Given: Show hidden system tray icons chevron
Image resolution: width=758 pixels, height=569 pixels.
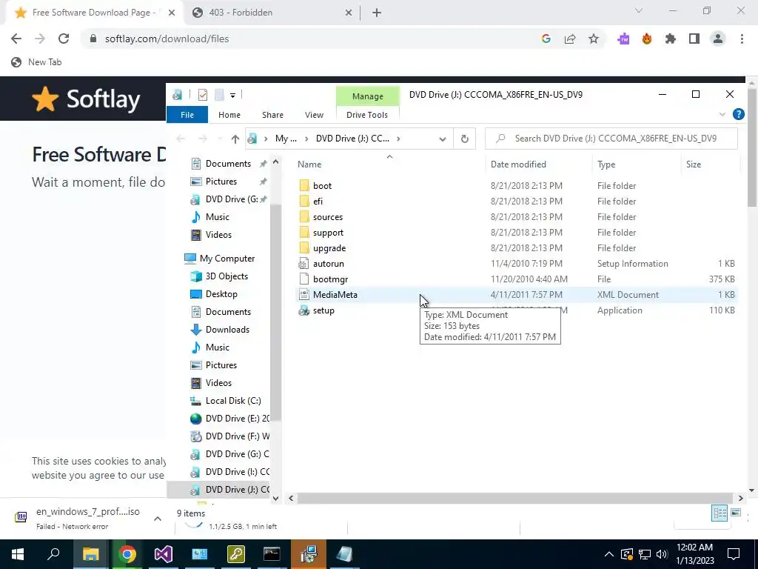Looking at the screenshot, I should point(609,554).
